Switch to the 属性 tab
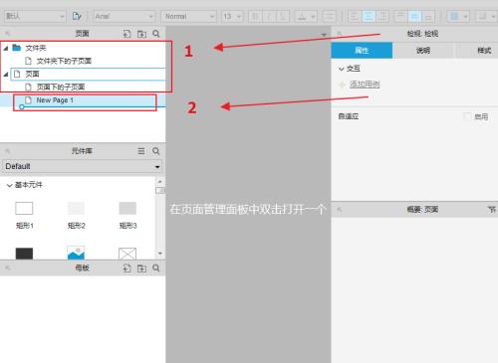Viewport: 498px width, 363px height. (362, 51)
